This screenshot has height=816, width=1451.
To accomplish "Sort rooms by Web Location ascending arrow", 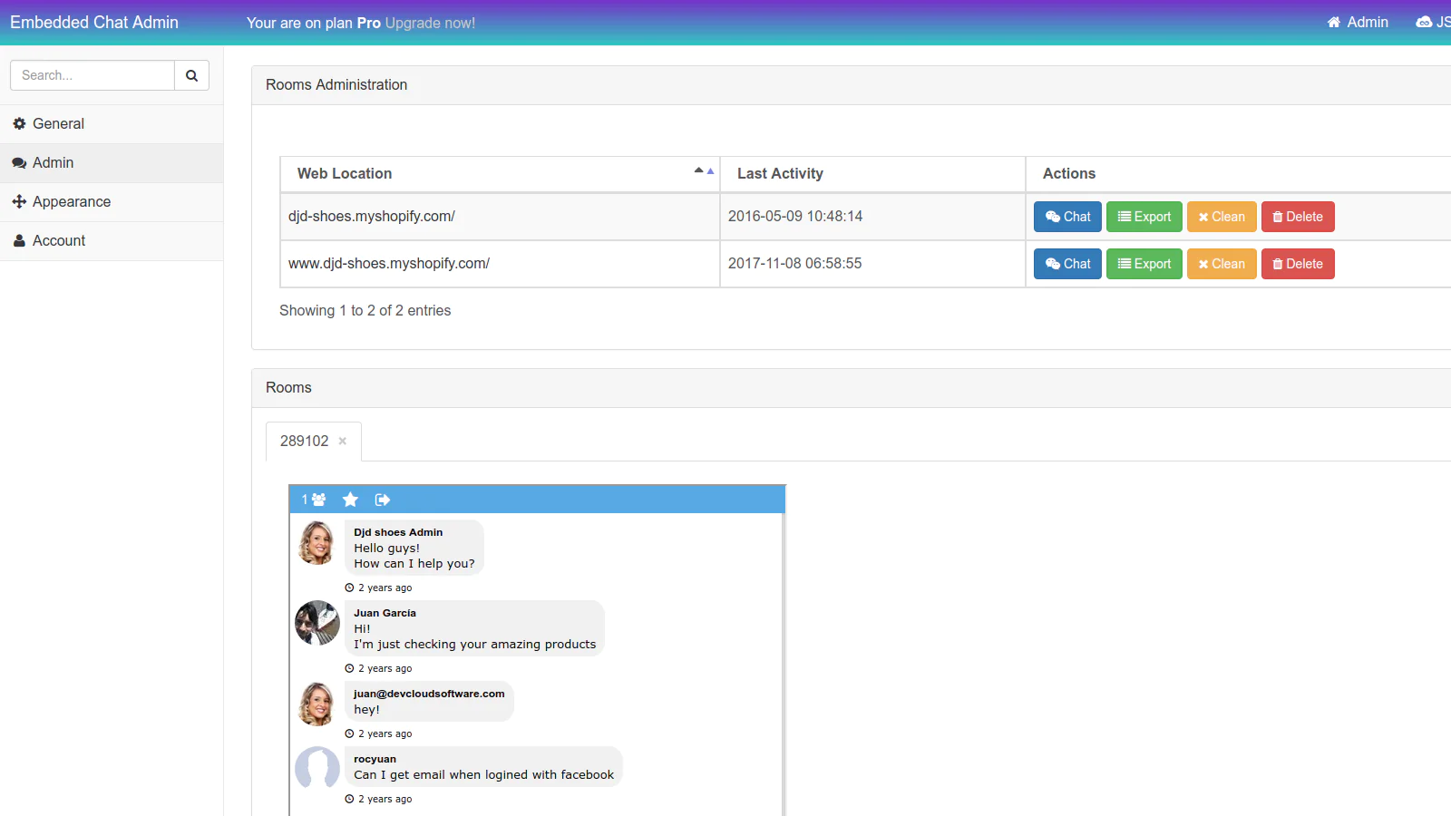I will 696,169.
